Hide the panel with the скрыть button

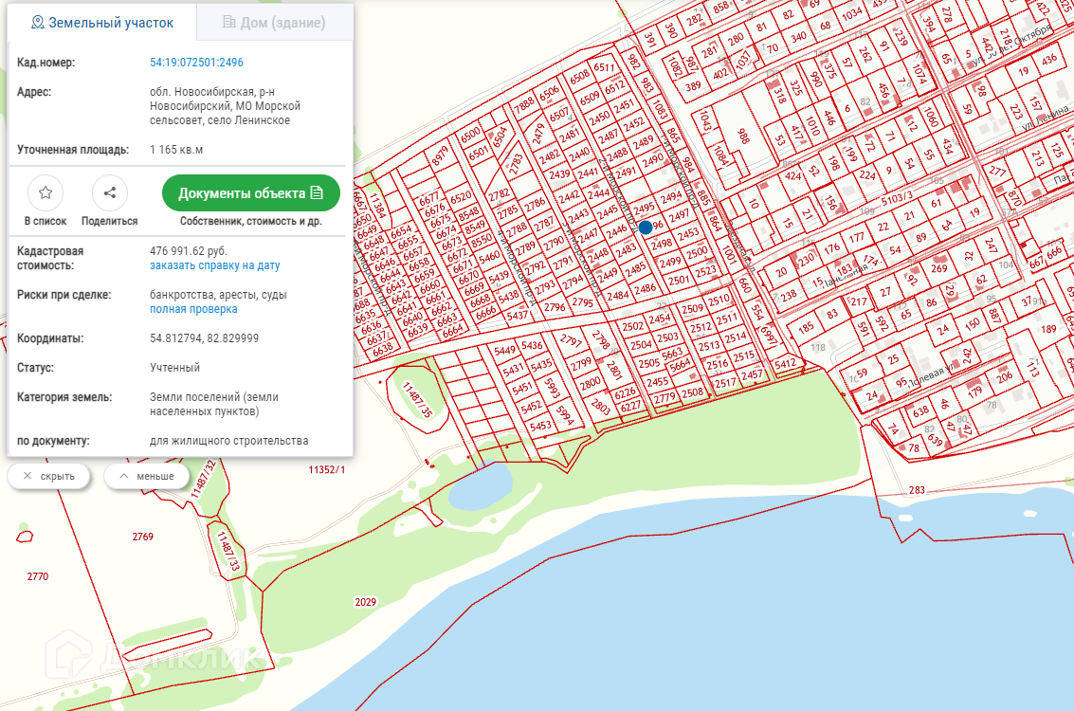48,476
